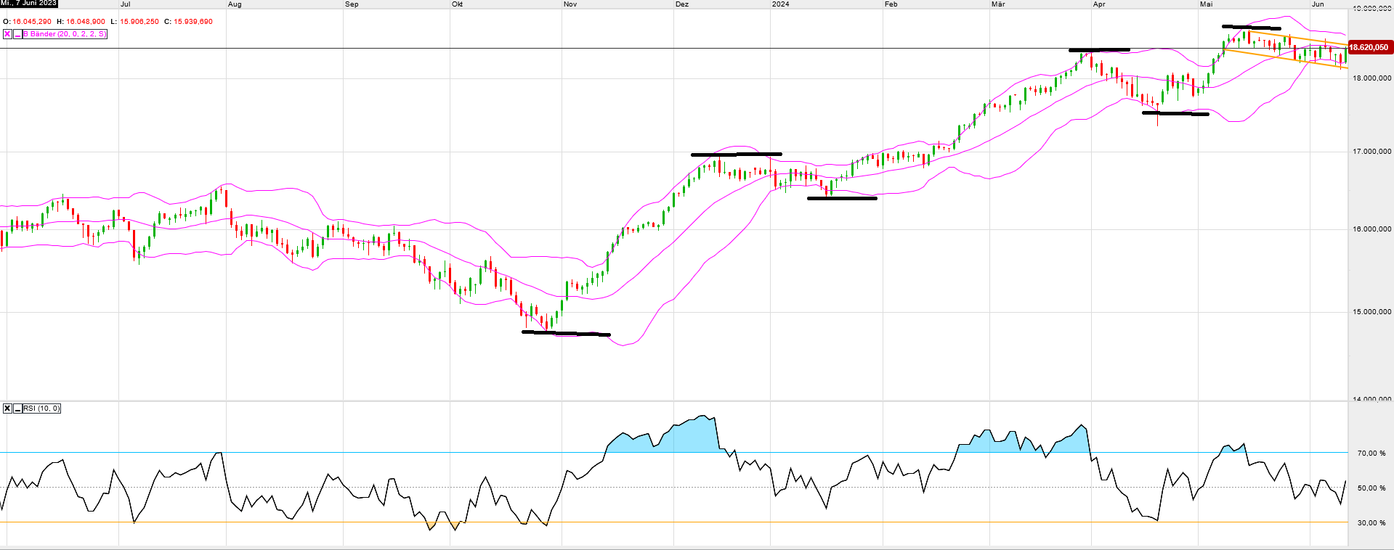
Task: Click the Nov label on the time axis
Action: click(x=570, y=4)
